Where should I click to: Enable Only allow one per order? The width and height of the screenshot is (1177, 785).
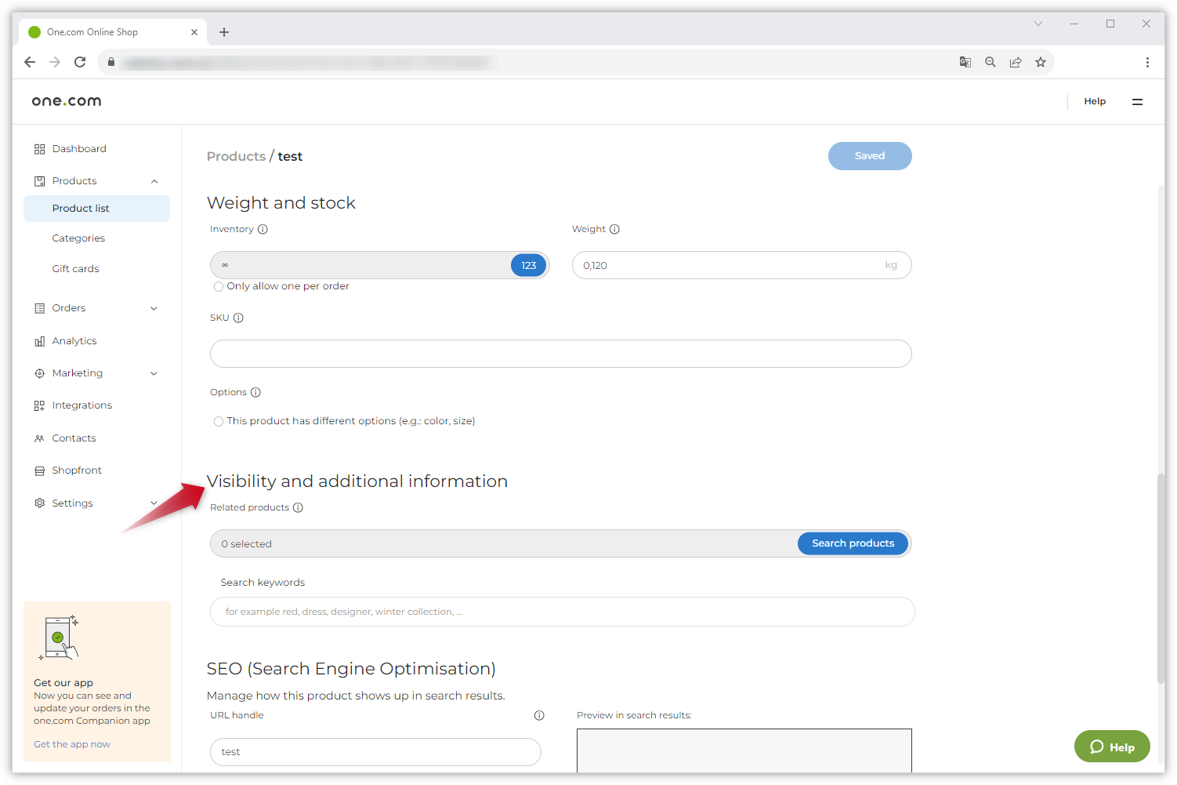(x=219, y=287)
